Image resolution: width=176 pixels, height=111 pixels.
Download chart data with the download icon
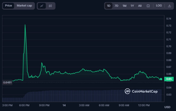pyautogui.click(x=169, y=6)
